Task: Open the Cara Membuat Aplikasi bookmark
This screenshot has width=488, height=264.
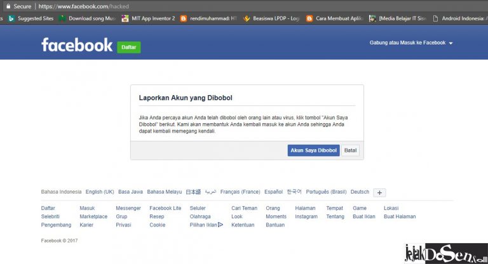Action: pos(335,18)
